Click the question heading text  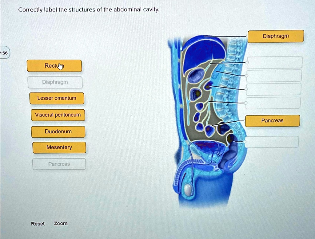tap(89, 9)
